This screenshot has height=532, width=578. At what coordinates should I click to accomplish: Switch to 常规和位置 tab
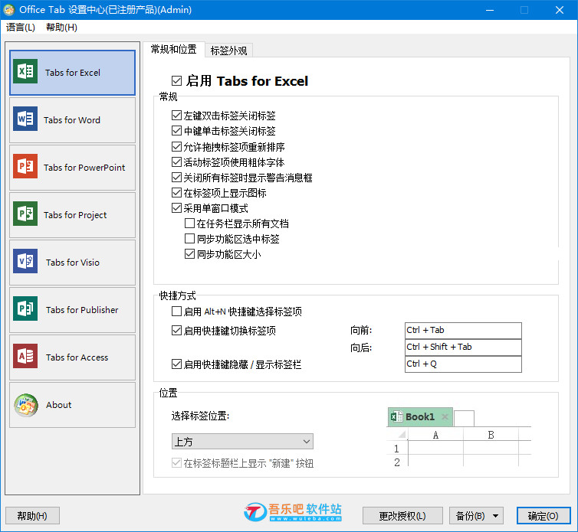(x=173, y=49)
